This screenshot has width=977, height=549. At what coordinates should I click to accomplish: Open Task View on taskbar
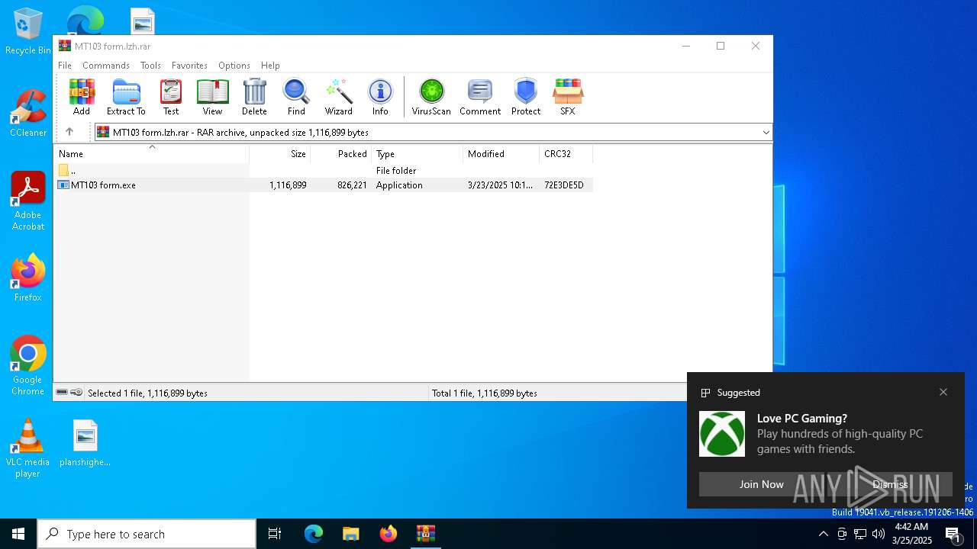point(275,534)
